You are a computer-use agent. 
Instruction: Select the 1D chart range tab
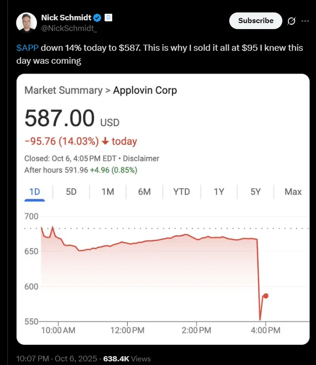35,192
